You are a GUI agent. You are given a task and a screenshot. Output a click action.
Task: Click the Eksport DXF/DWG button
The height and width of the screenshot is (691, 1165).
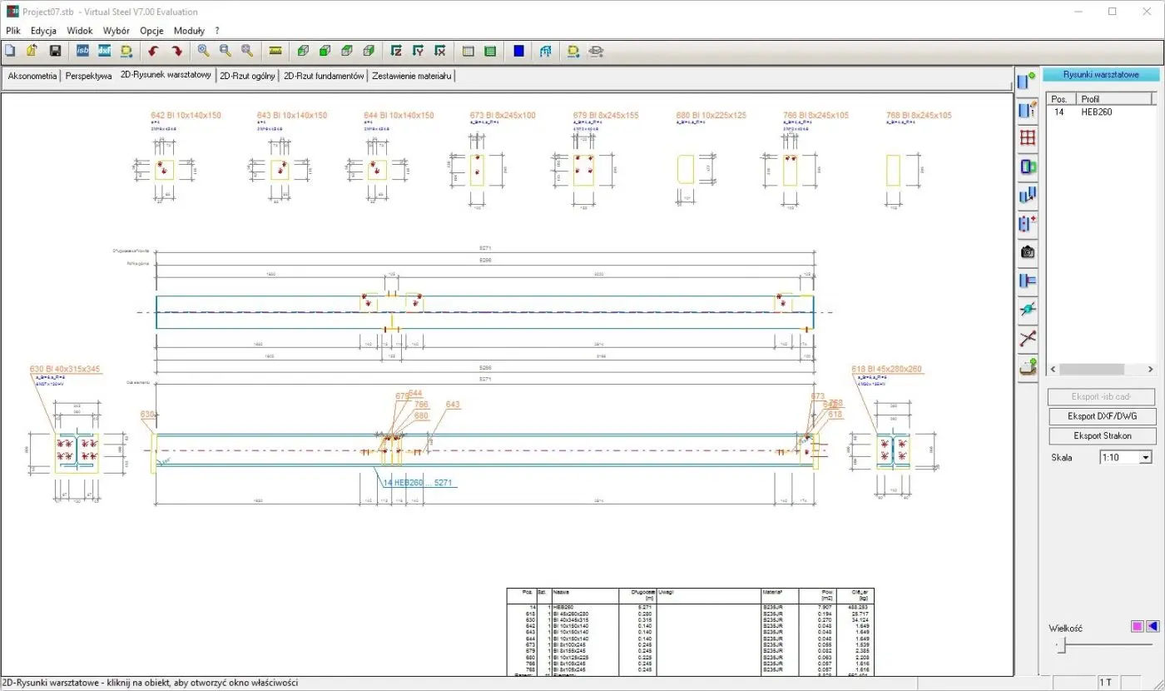[x=1102, y=416]
